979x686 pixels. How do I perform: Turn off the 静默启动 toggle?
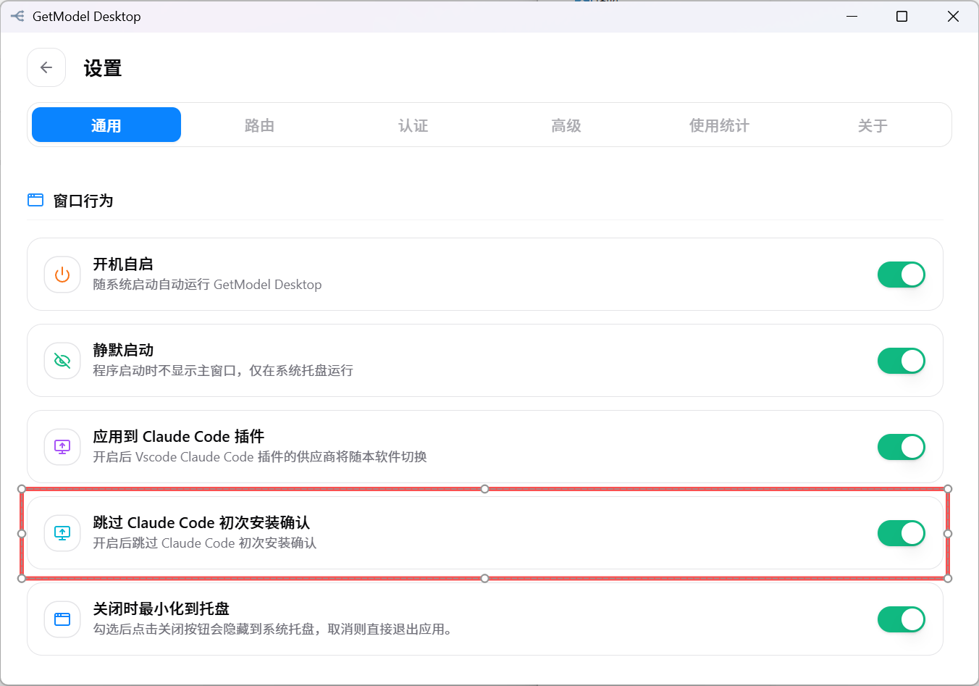coord(902,361)
